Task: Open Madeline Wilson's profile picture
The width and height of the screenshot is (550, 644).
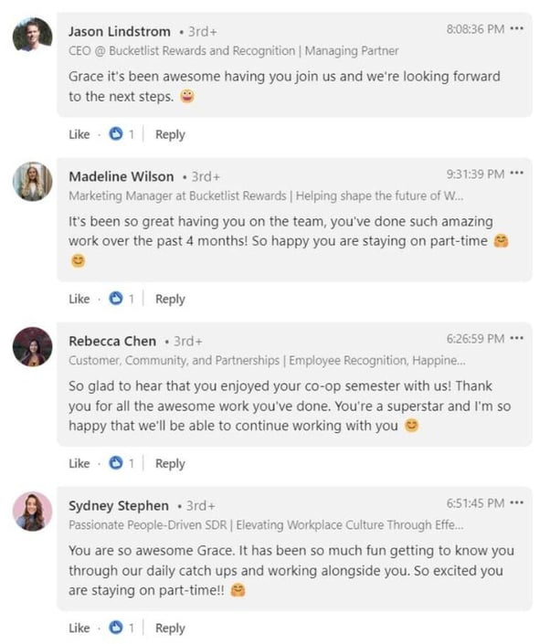Action: [33, 182]
